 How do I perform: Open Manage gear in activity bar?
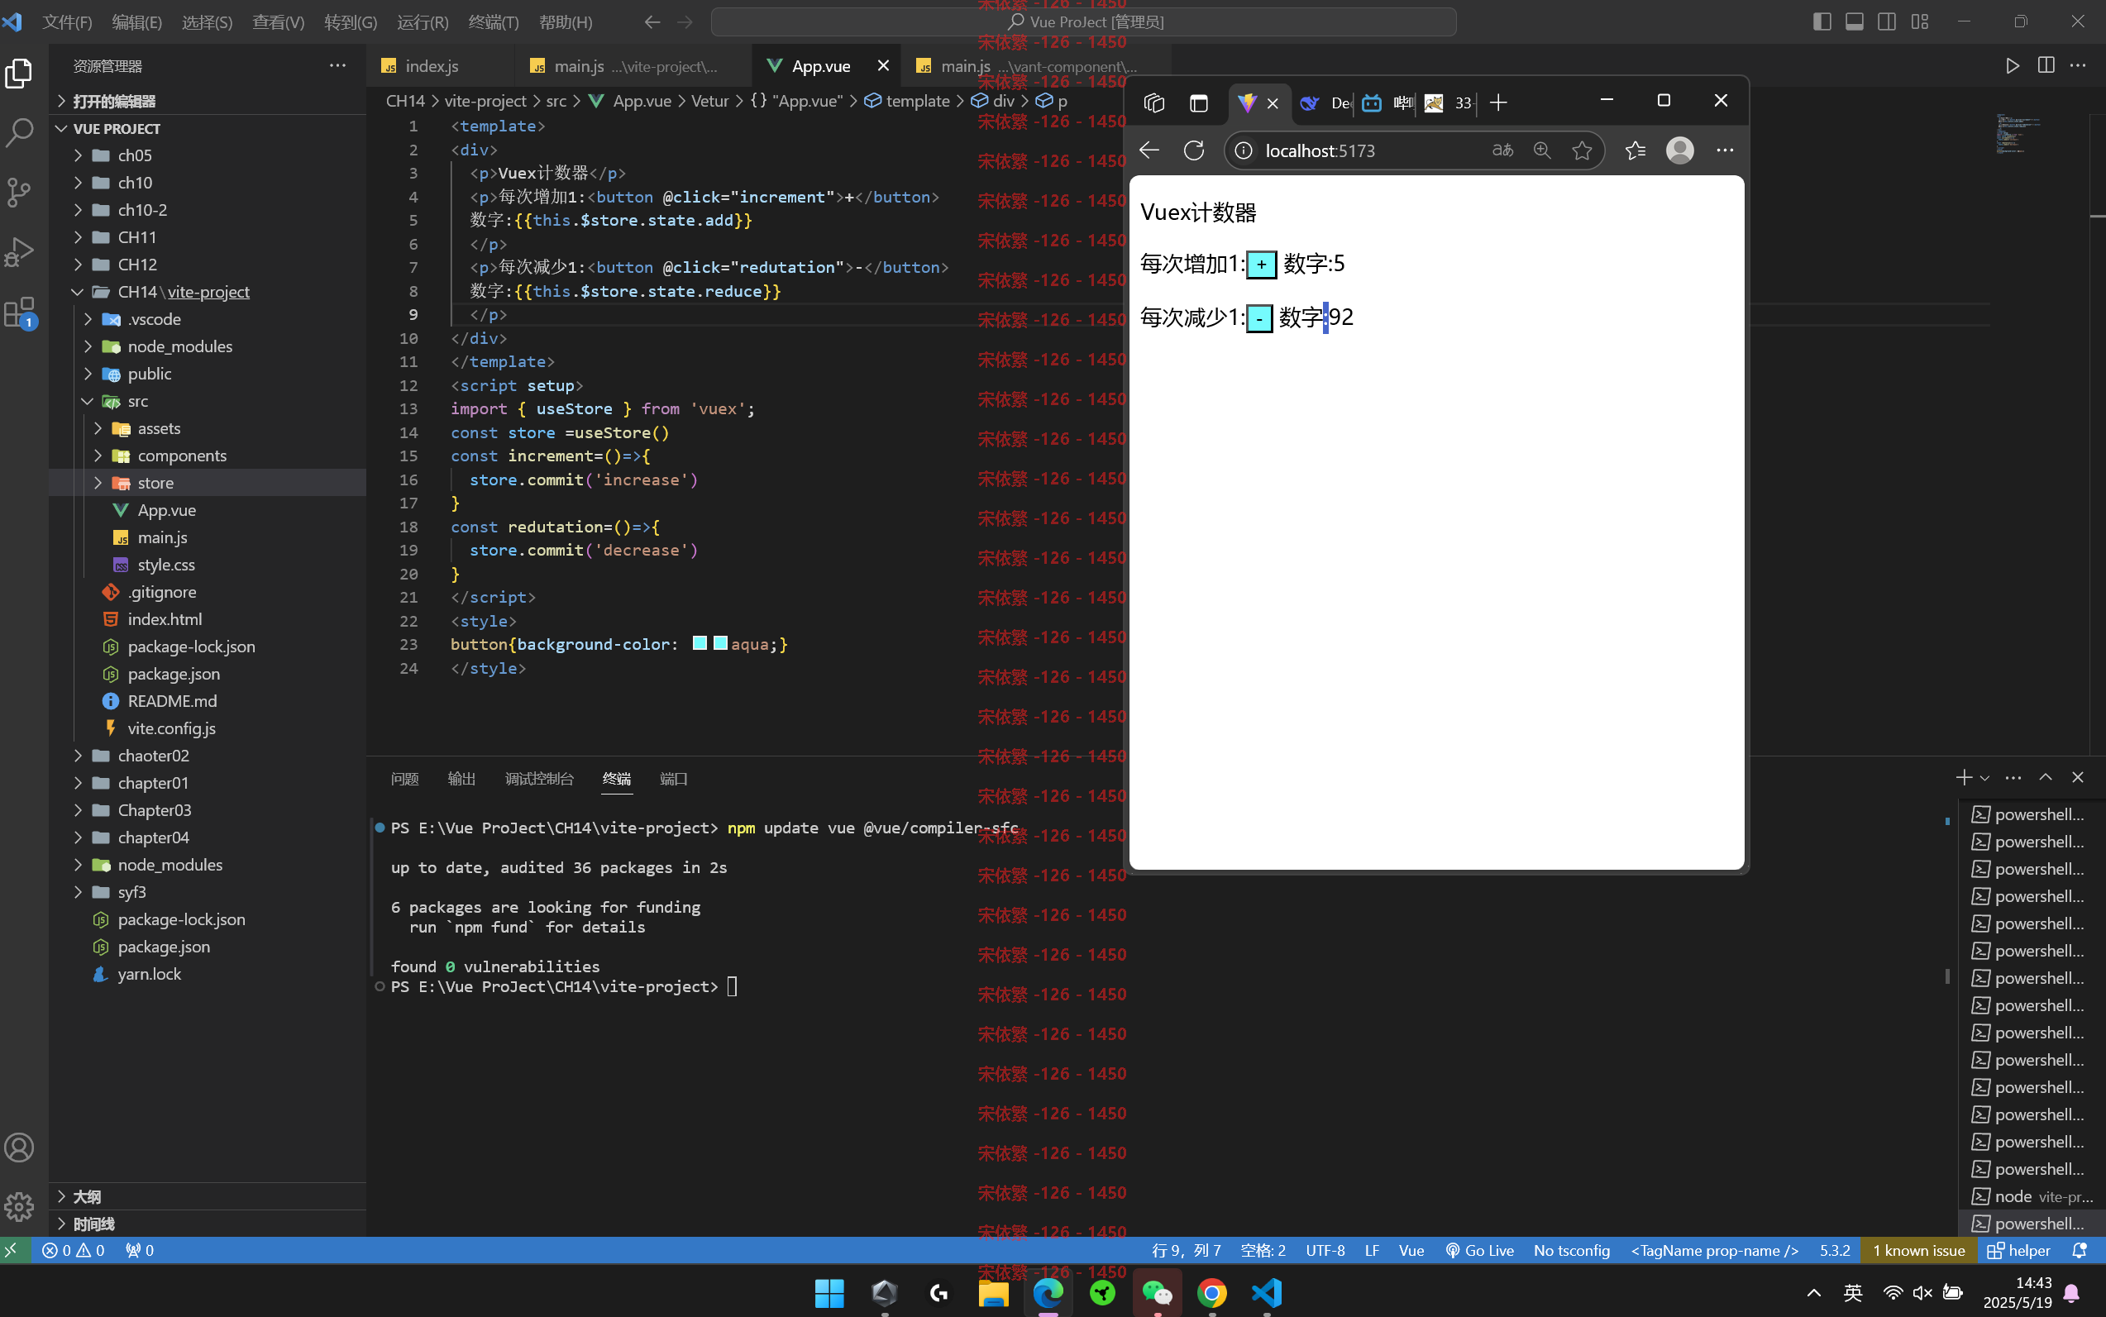19,1206
